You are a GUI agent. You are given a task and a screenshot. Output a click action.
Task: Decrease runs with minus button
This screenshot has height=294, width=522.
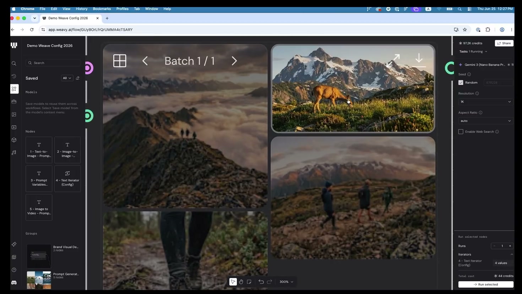click(494, 246)
